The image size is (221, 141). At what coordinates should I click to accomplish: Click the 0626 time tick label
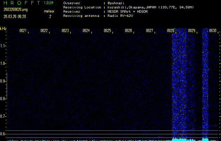click(x=128, y=31)
